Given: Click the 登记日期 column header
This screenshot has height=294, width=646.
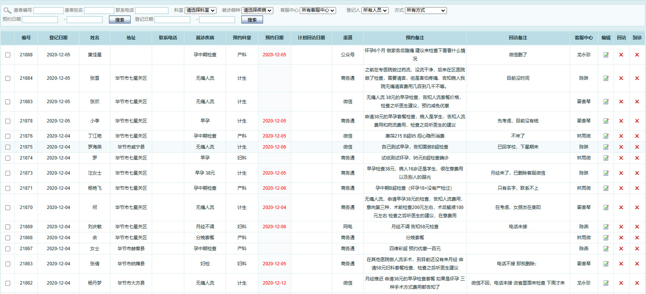Looking at the screenshot, I should coord(58,38).
